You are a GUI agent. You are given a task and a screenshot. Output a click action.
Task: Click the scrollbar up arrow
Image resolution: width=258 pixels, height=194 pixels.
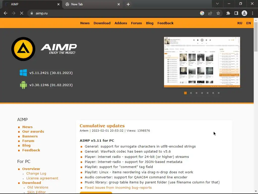256,20
